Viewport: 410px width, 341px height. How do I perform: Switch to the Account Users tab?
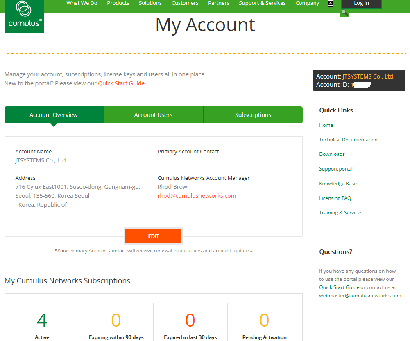154,115
